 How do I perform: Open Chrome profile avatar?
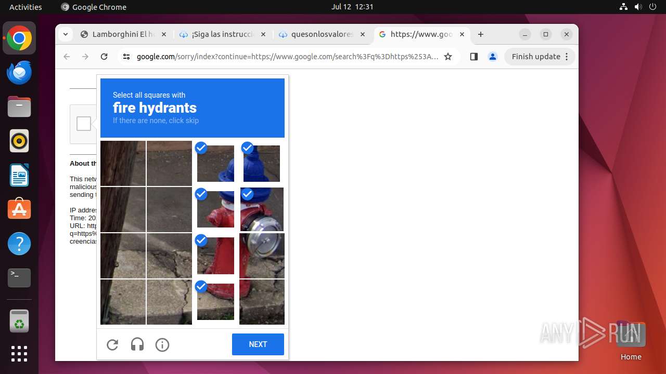coord(493,57)
